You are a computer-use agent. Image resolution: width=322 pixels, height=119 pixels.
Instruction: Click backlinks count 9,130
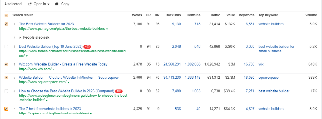pos(176,24)
